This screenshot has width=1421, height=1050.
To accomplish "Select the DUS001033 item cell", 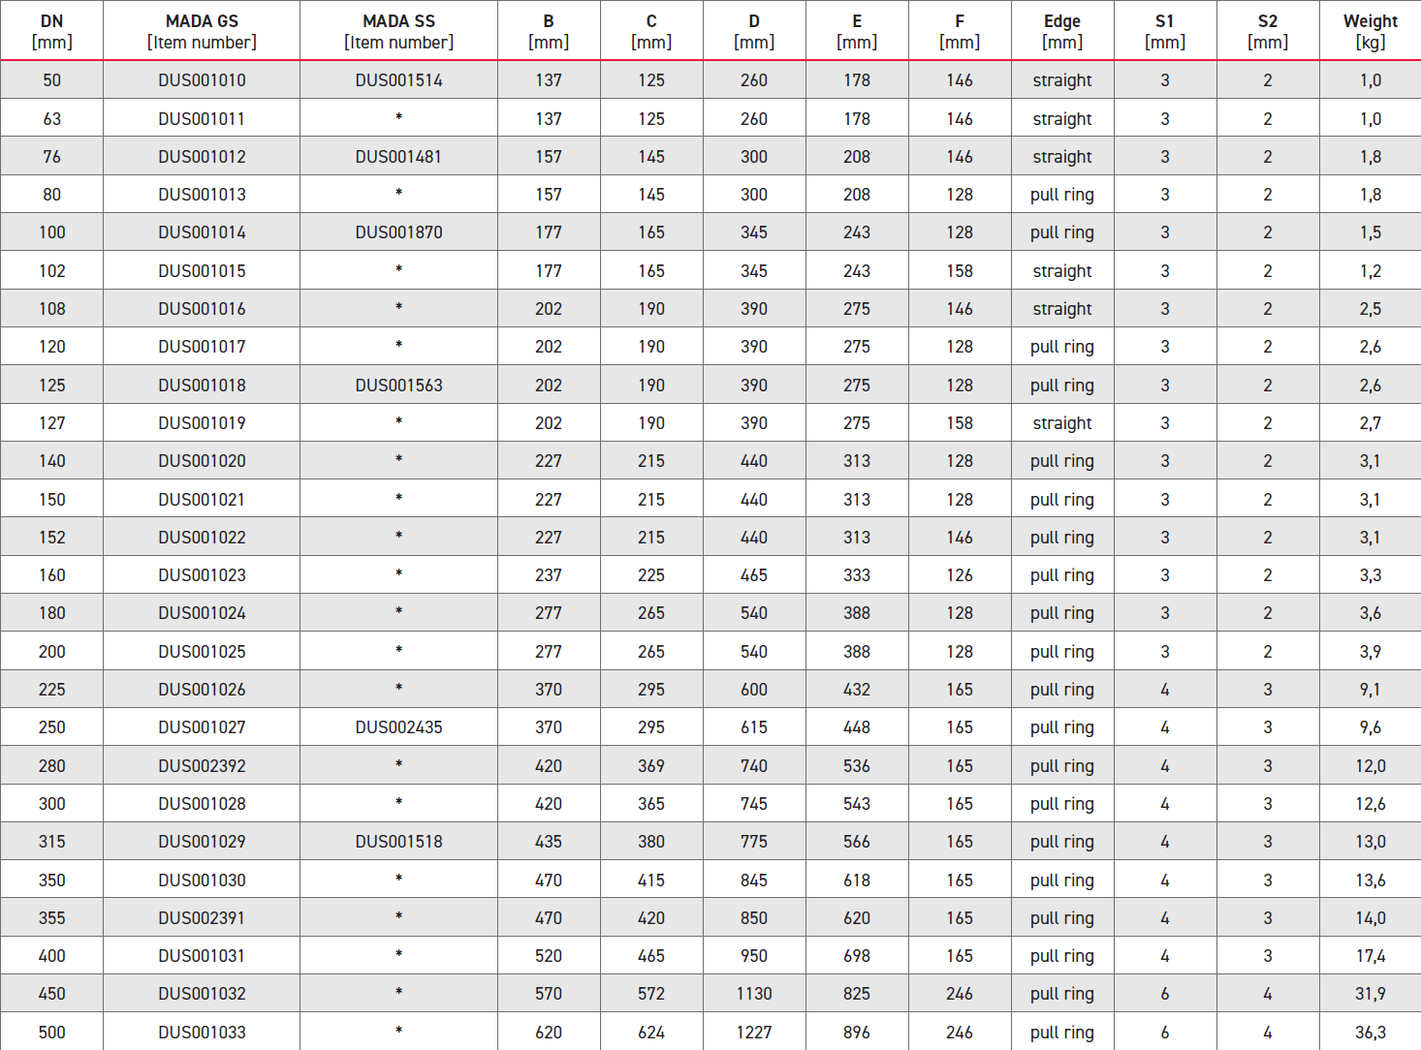I will pyautogui.click(x=202, y=1033).
